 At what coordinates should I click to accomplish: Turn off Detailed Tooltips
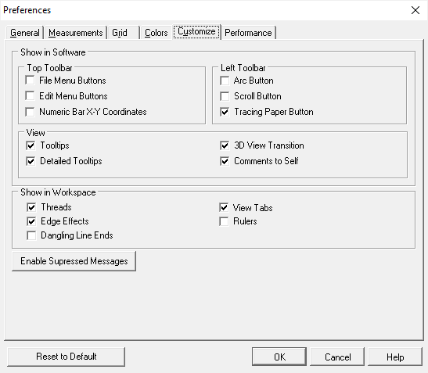(x=31, y=161)
